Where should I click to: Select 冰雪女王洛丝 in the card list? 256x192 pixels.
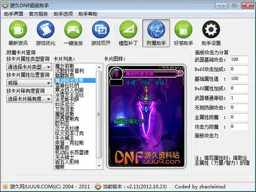click(70, 95)
